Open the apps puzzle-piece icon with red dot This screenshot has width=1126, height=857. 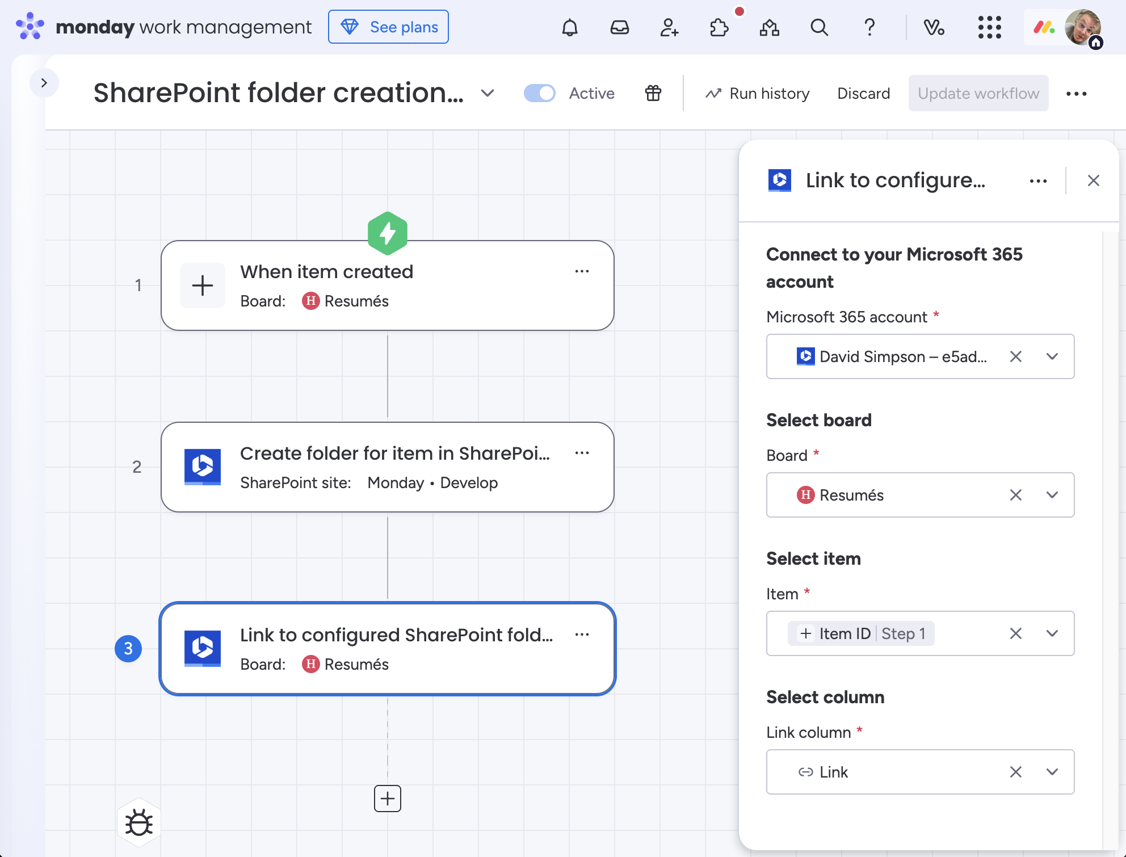coord(719,27)
